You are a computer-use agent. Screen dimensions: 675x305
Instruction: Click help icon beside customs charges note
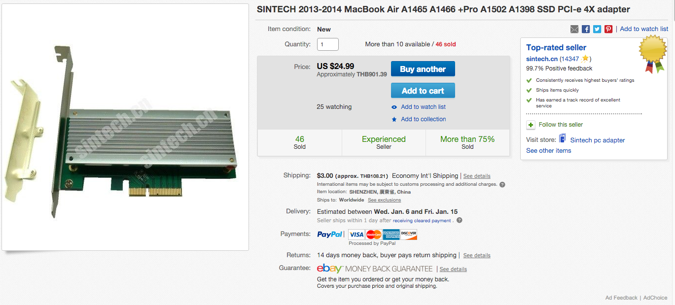coord(502,184)
